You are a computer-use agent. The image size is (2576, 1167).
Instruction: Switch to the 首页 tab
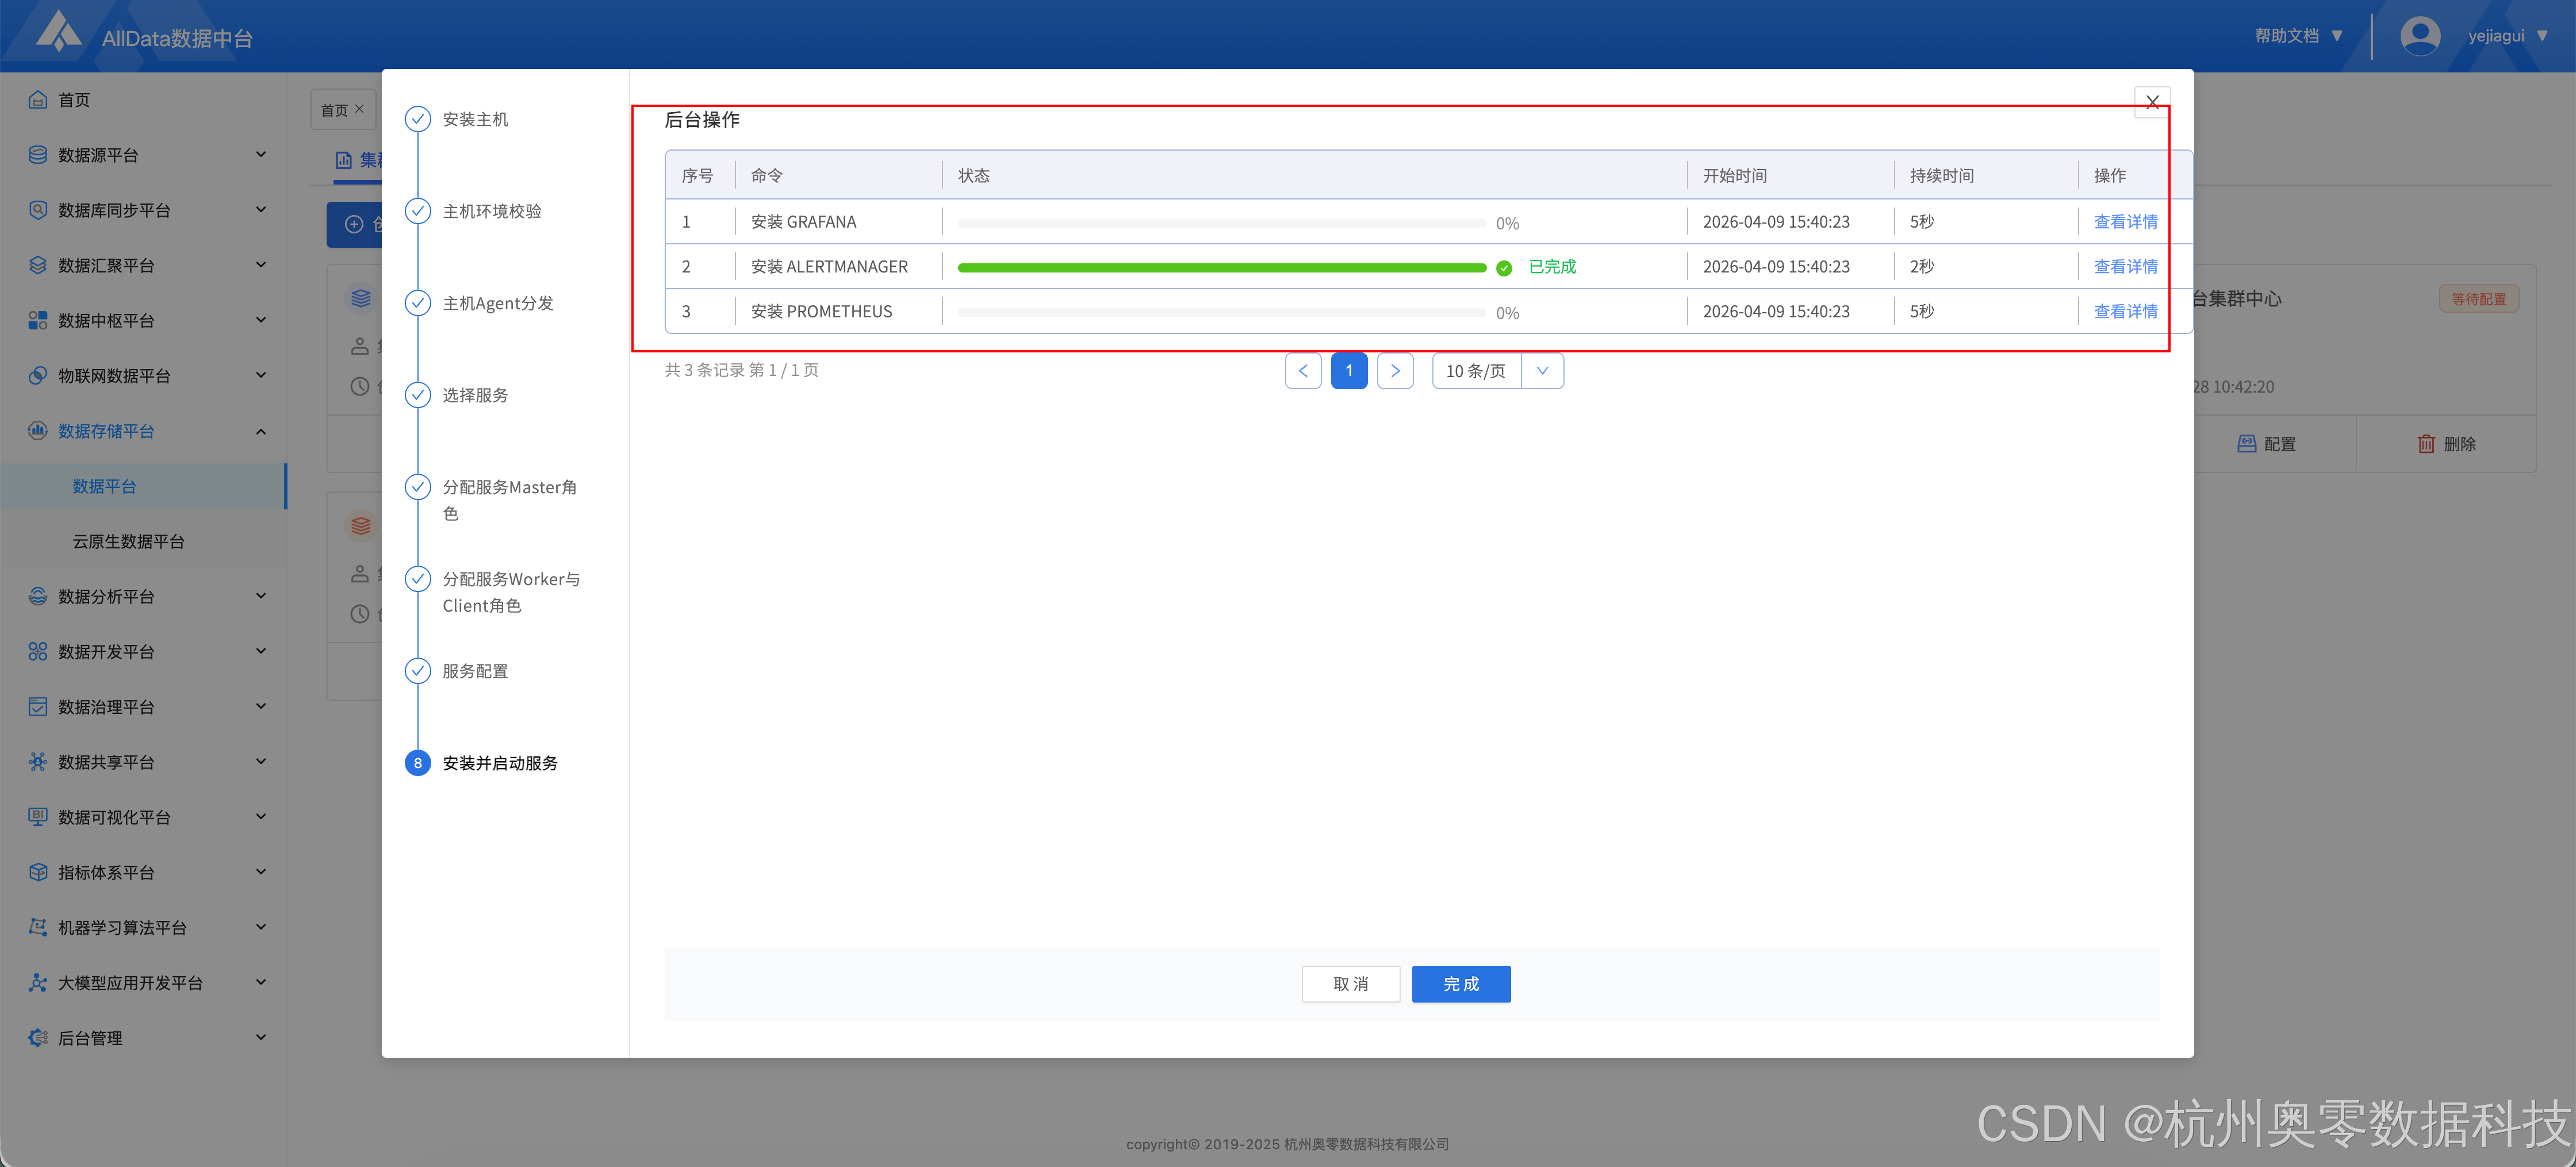click(334, 110)
